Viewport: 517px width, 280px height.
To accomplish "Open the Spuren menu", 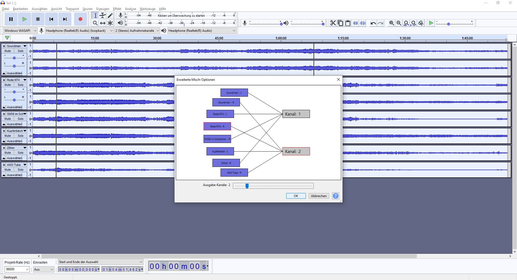I will 88,9.
